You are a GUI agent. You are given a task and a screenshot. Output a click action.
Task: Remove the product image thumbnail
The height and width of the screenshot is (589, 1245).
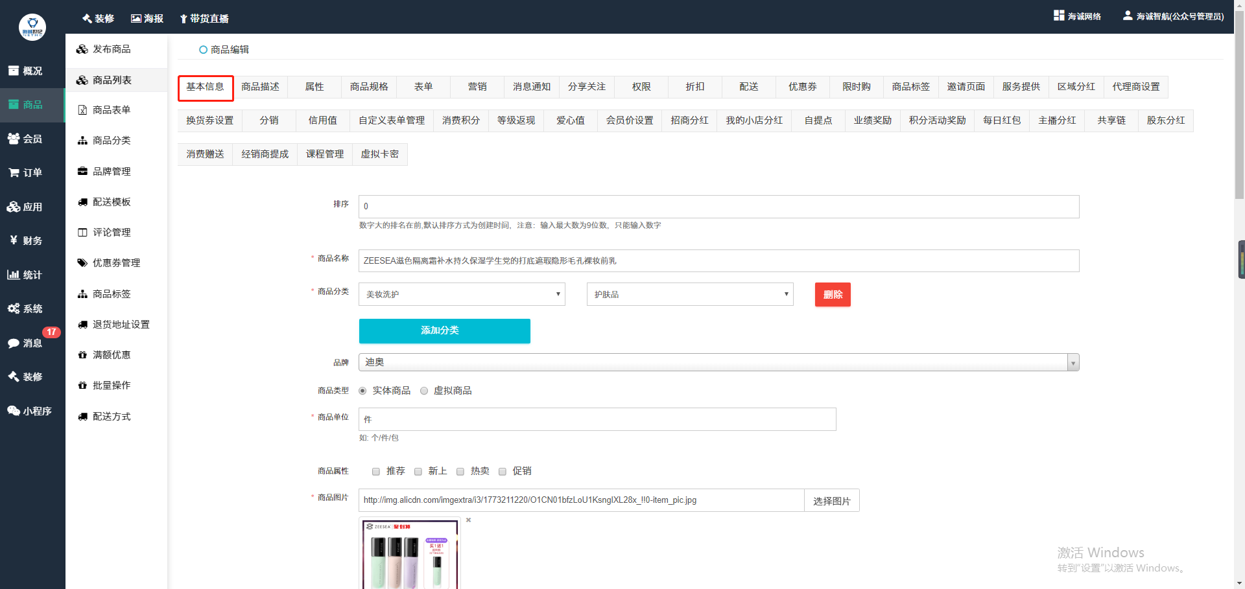tap(468, 520)
